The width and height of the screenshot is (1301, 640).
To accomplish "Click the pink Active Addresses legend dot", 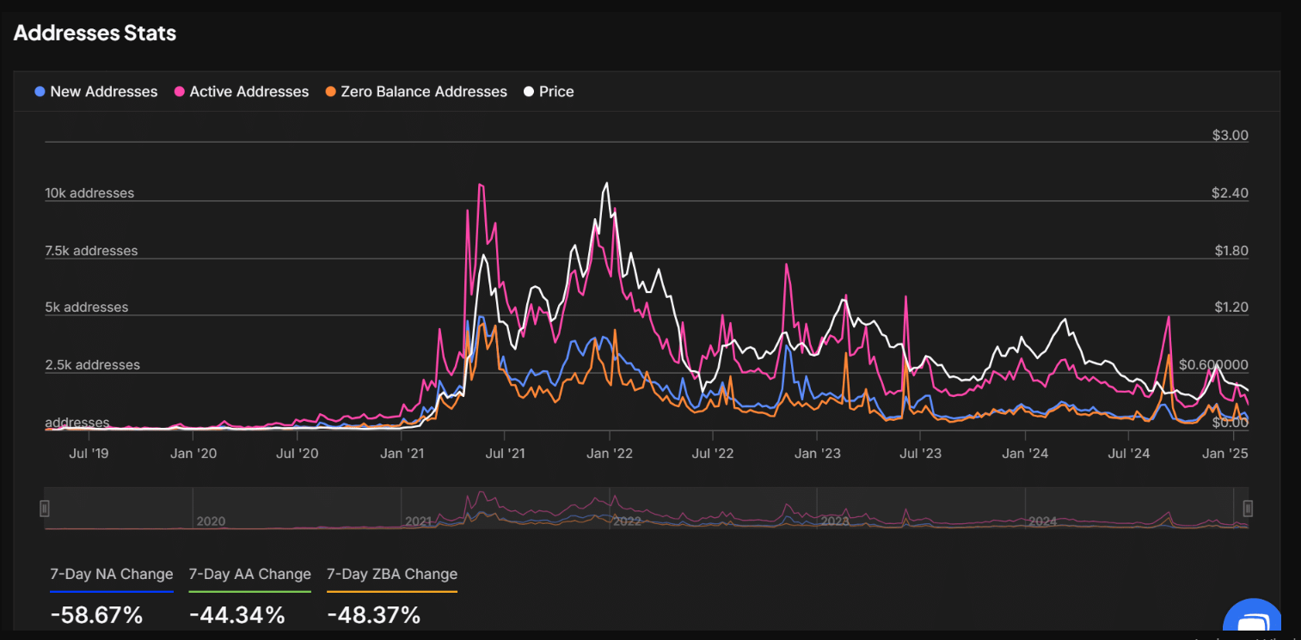I will pyautogui.click(x=180, y=92).
